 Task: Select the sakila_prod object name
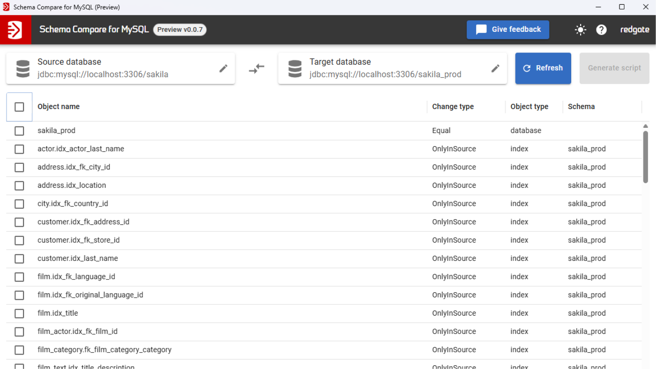coord(56,131)
